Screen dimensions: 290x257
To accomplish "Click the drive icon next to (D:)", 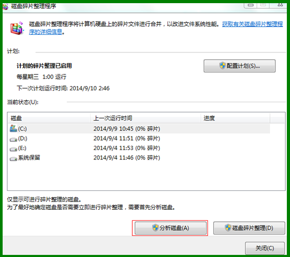I will (x=13, y=140).
